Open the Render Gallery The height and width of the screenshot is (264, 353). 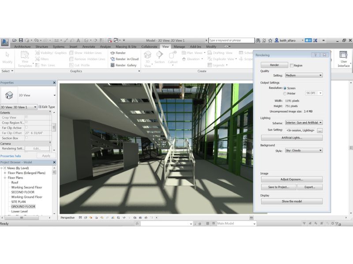click(112, 65)
